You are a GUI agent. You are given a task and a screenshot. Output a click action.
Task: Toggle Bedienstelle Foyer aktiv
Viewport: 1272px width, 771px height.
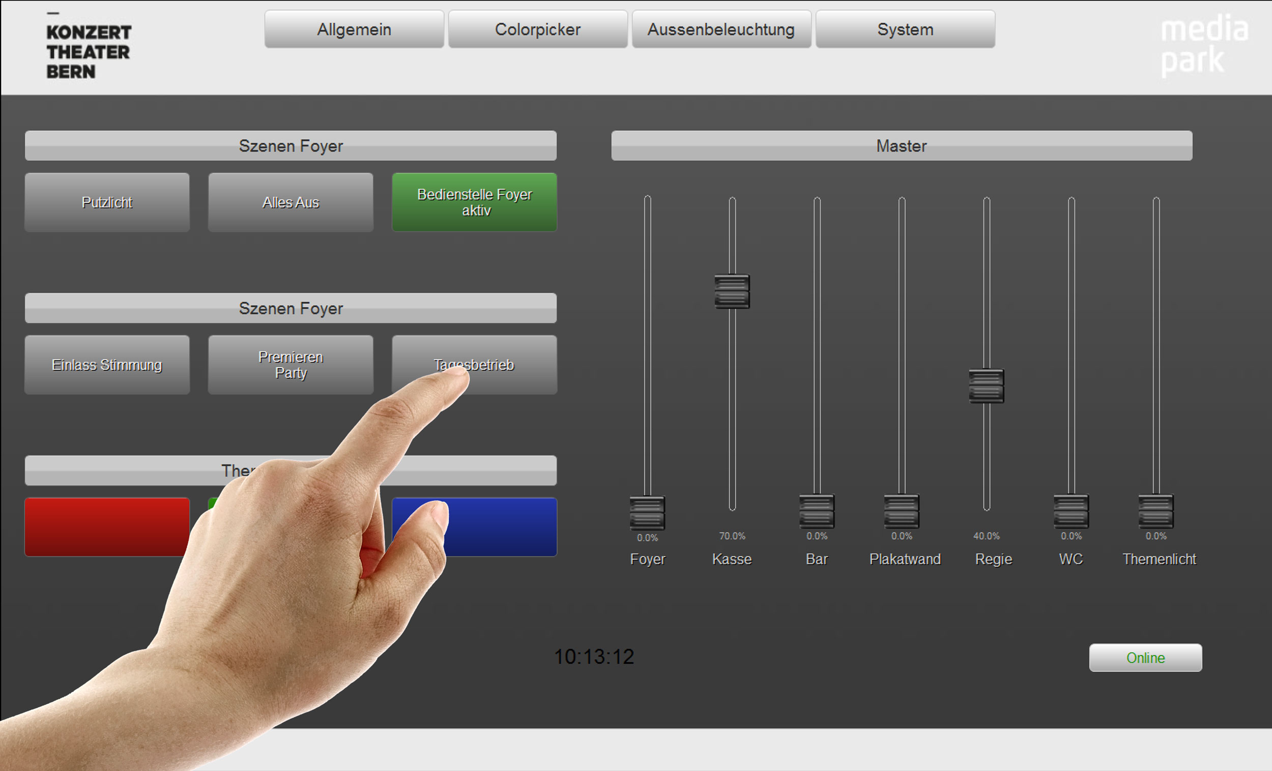474,202
